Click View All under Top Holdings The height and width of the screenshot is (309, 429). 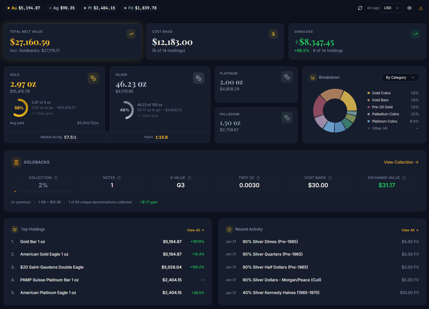coord(196,230)
